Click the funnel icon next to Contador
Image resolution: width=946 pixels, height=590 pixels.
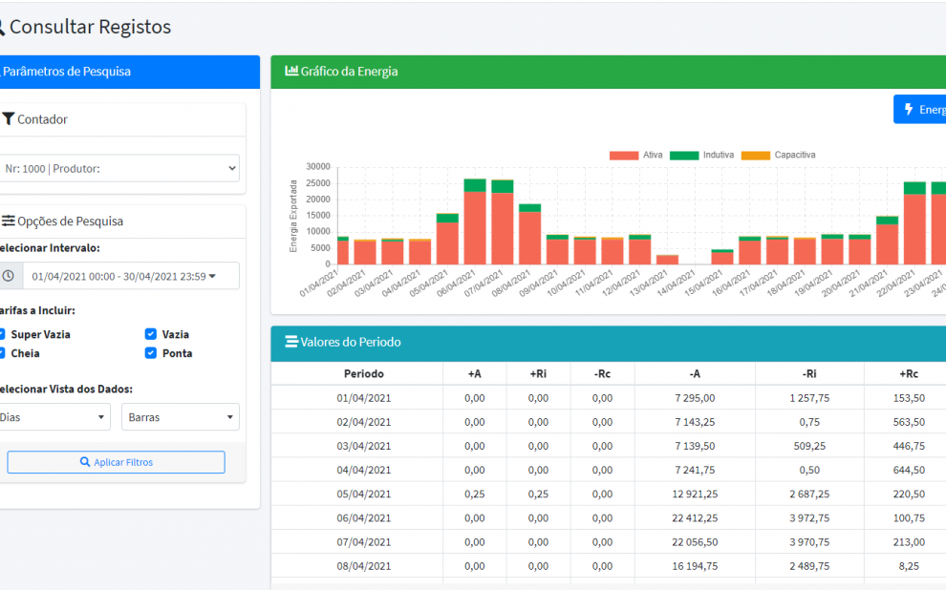click(8, 119)
